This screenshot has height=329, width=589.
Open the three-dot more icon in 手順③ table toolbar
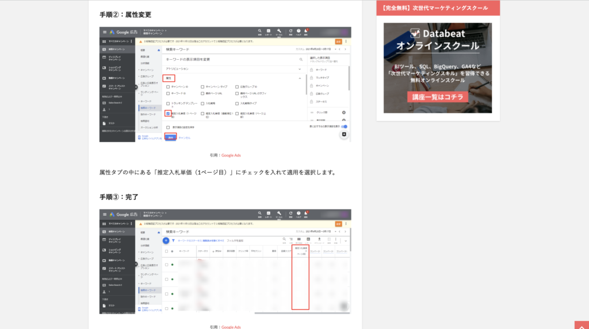click(336, 240)
